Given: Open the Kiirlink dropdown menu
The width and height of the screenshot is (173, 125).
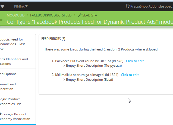Looking at the screenshot, I should tap(21, 6).
